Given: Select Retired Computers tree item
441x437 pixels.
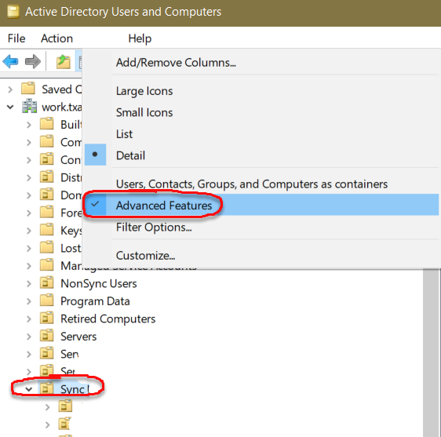Looking at the screenshot, I should pyautogui.click(x=108, y=319).
